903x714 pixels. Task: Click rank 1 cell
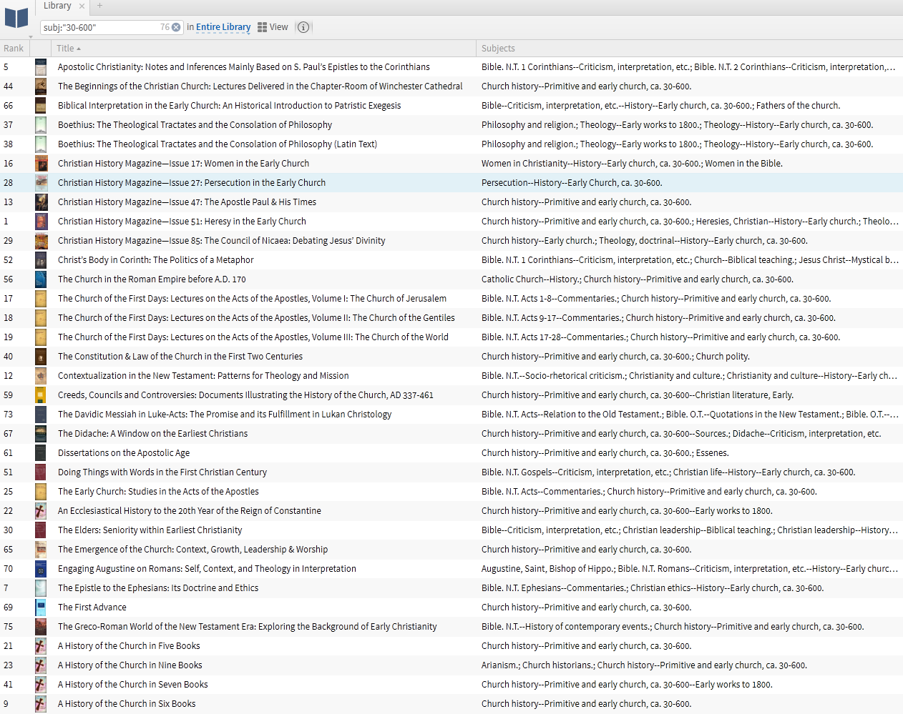tap(6, 222)
